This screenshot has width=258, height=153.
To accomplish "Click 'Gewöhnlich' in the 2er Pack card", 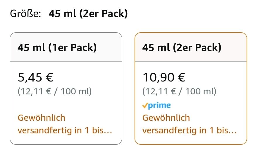I will 166,118.
